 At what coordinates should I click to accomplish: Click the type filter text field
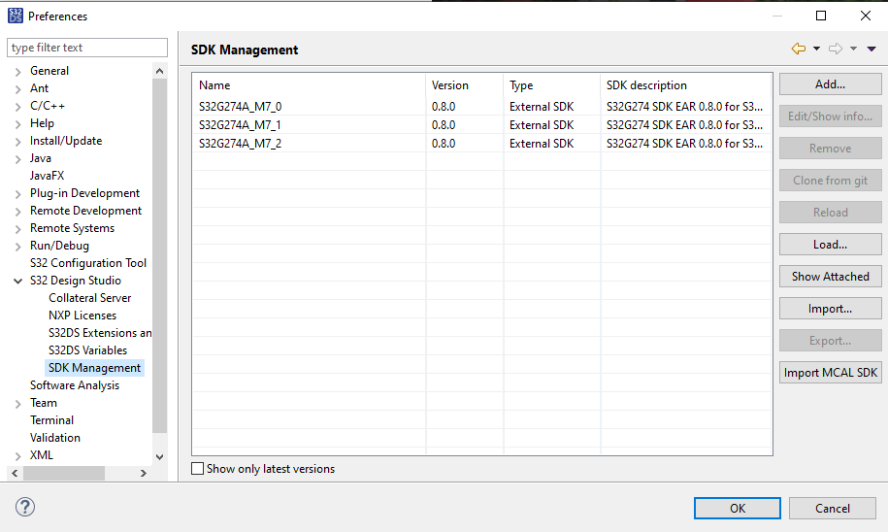[x=87, y=48]
